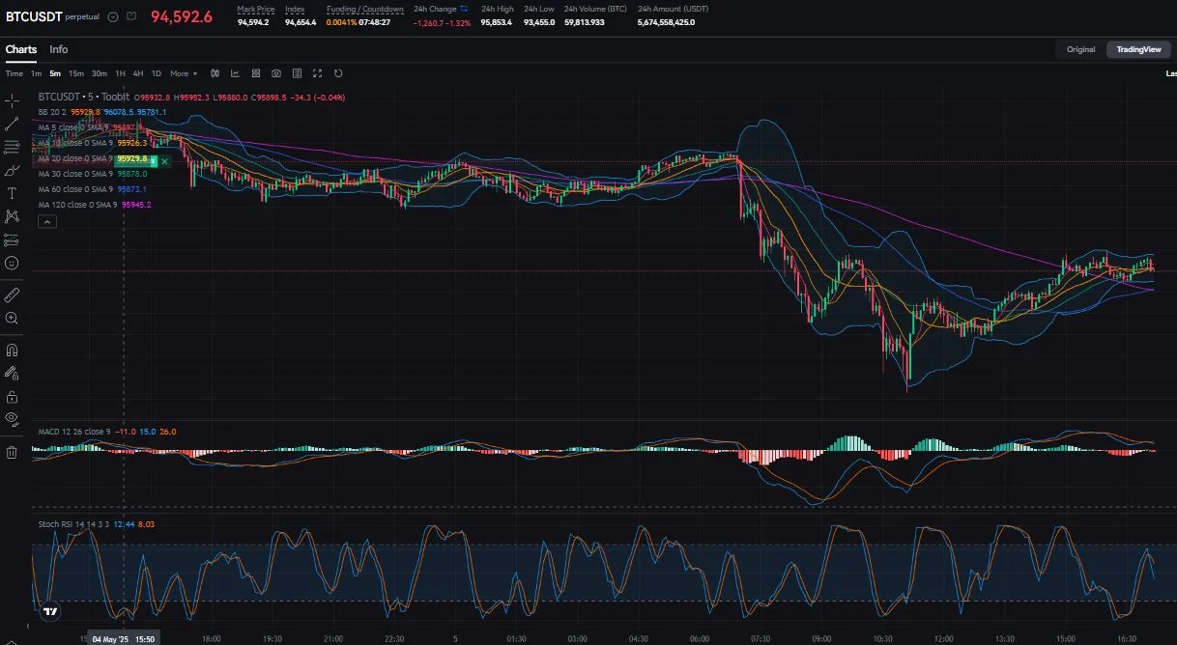Select the ruler measure tool
The height and width of the screenshot is (645, 1177).
tap(12, 294)
